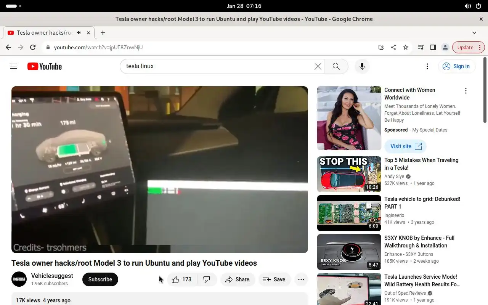Open Tesla vehicle to grid: Debunked title
Image resolution: width=488 pixels, height=305 pixels.
click(x=422, y=203)
